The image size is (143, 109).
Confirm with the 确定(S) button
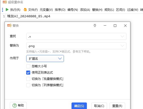point(79,106)
